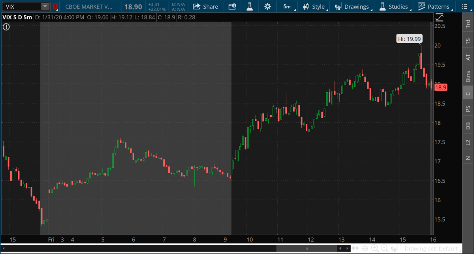Viewport: 474px width, 254px height.
Task: Zoom in with magnifier plus icon
Action: [x=375, y=248]
